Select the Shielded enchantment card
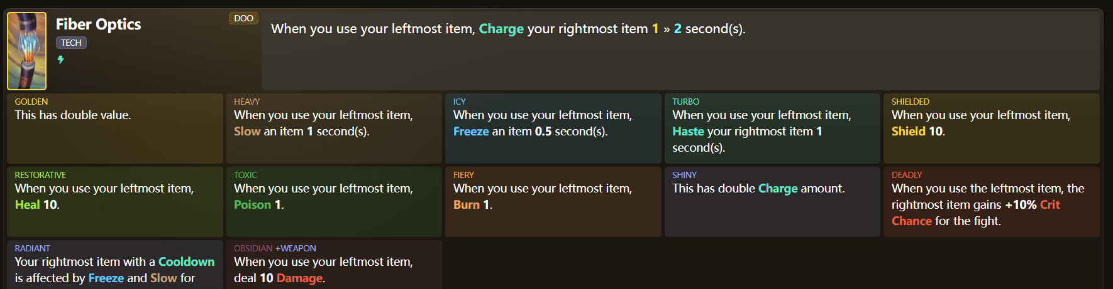The height and width of the screenshot is (289, 1113). click(991, 129)
